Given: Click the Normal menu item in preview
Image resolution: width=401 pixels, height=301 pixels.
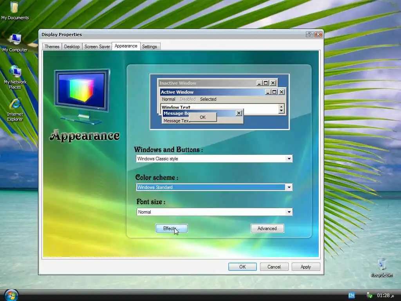Looking at the screenshot, I should tap(168, 99).
